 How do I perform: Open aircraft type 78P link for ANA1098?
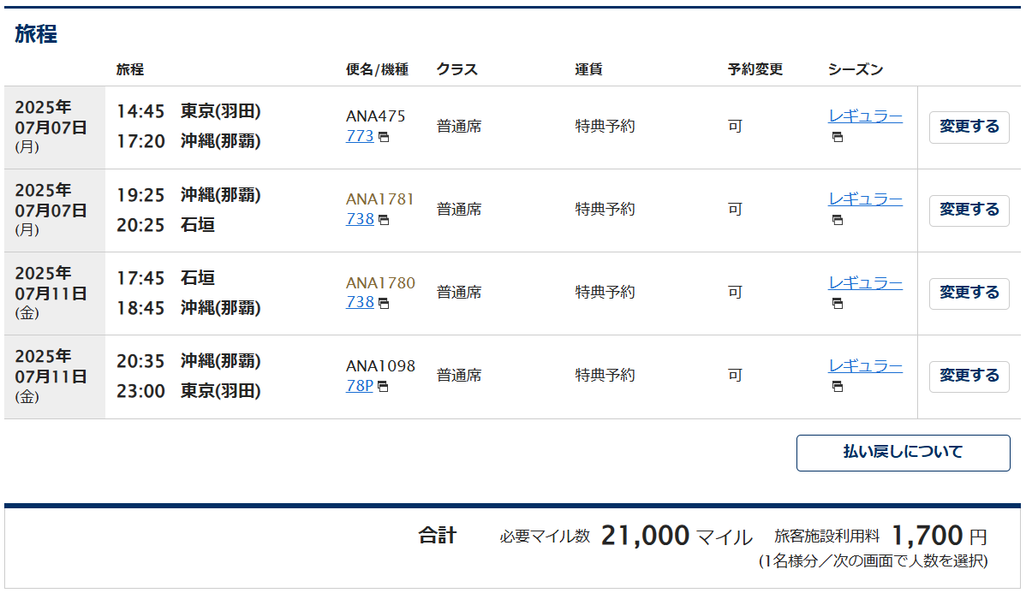coord(359,386)
